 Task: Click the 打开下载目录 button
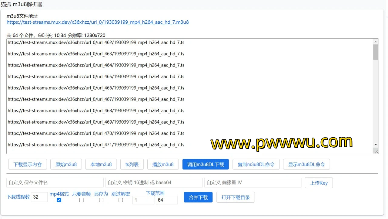tap(236, 197)
